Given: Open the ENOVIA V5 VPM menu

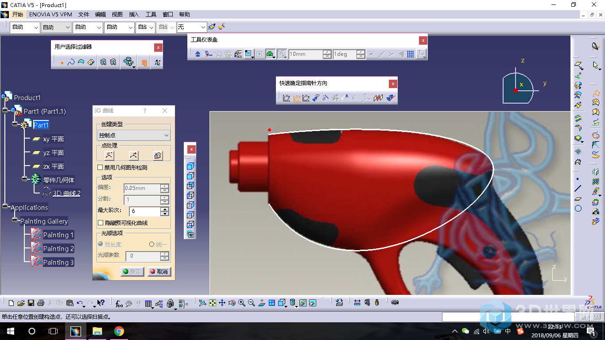Looking at the screenshot, I should coord(51,14).
